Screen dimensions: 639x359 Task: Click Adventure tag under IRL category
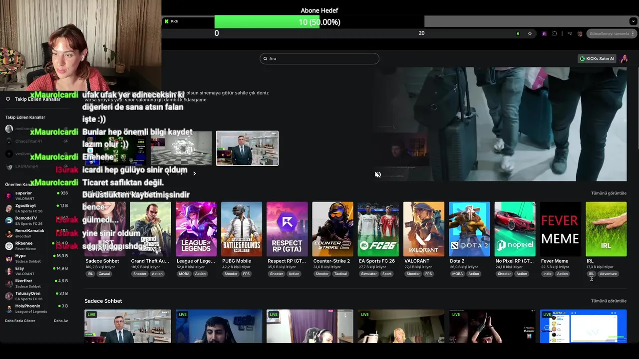608,274
